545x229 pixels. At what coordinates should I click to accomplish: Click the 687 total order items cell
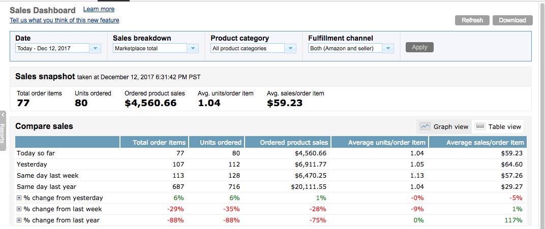point(177,187)
